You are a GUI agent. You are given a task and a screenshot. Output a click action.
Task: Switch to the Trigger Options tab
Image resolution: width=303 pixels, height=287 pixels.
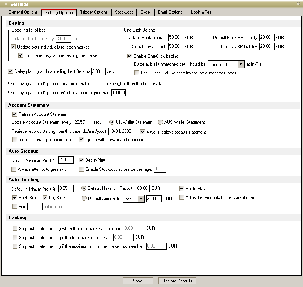tap(94, 12)
